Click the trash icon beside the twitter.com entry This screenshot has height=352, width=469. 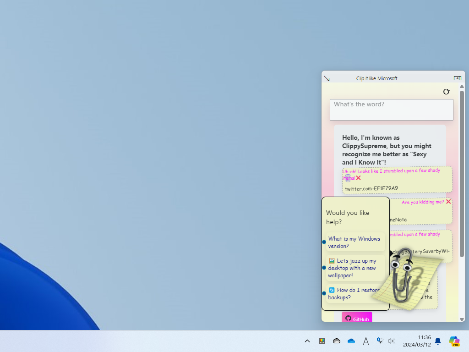(x=348, y=178)
